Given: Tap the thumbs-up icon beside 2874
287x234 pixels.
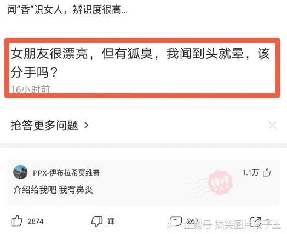Looking at the screenshot, I should [16, 221].
